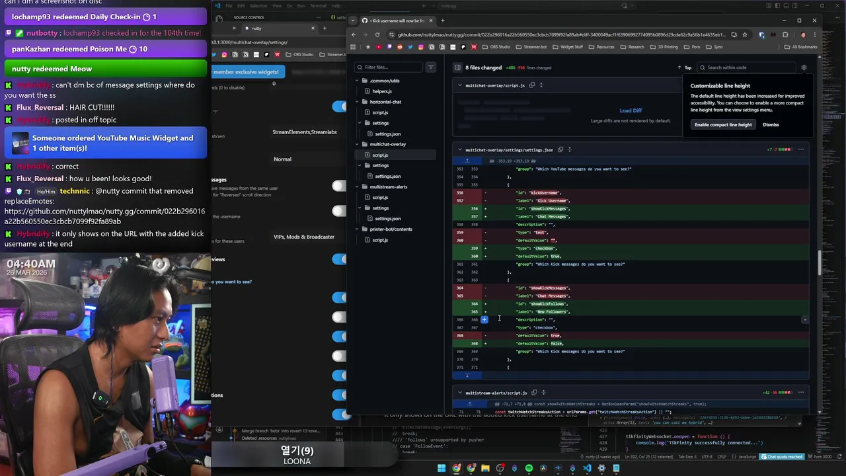This screenshot has height=476, width=846.
Task: Bookmark this page with the star icon
Action: (x=744, y=35)
